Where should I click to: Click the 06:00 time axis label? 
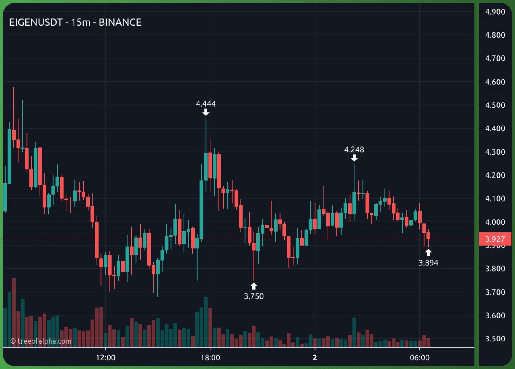pyautogui.click(x=419, y=357)
